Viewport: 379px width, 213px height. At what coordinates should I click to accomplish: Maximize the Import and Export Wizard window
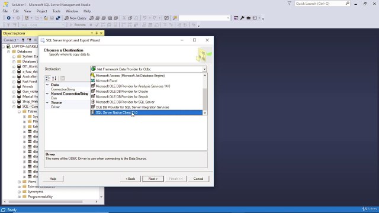(x=194, y=40)
